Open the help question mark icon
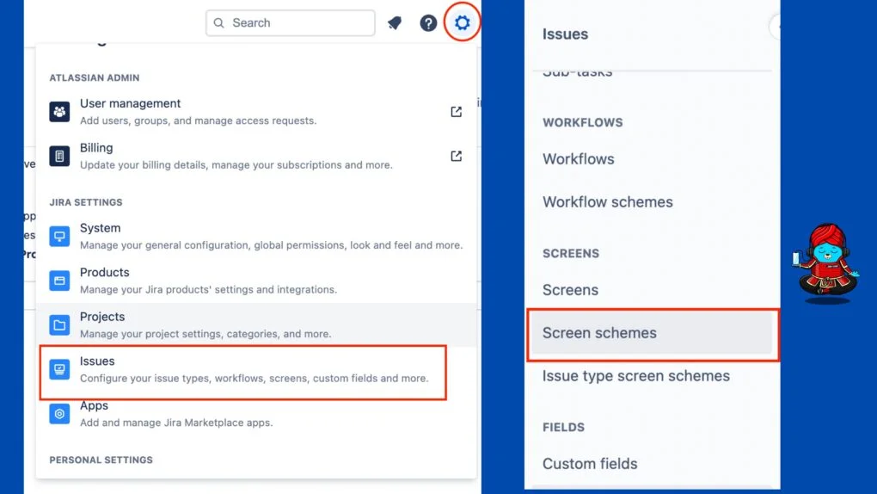Viewport: 877px width, 494px height. coord(428,23)
